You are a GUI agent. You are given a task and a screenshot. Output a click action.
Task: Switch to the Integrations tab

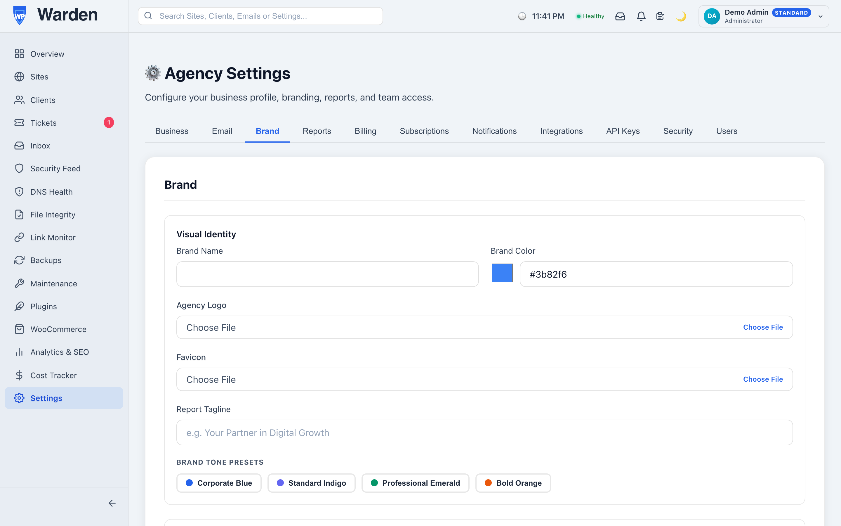[x=561, y=131]
